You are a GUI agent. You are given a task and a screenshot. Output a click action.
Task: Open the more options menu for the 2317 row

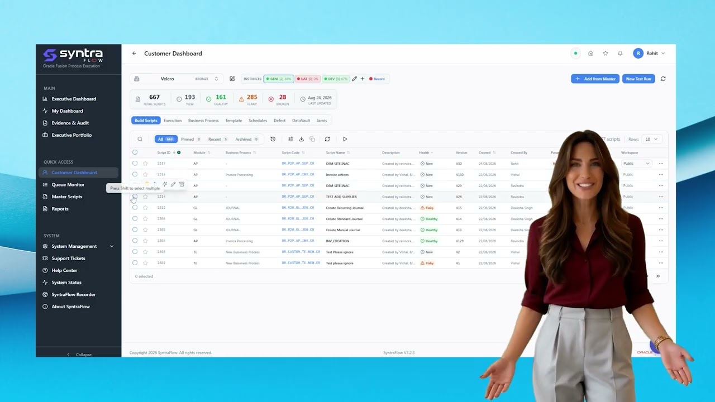tap(661, 164)
